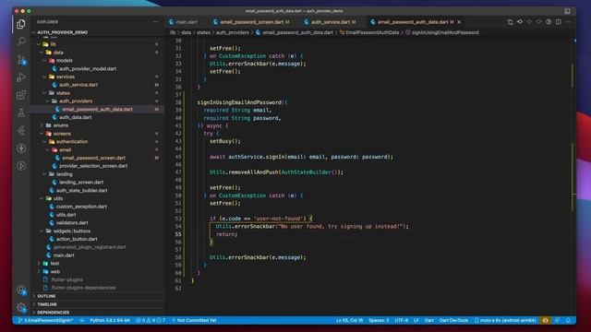The height and width of the screenshot is (332, 591).
Task: Click the open changes icon in editor toolbar
Action: point(510,22)
